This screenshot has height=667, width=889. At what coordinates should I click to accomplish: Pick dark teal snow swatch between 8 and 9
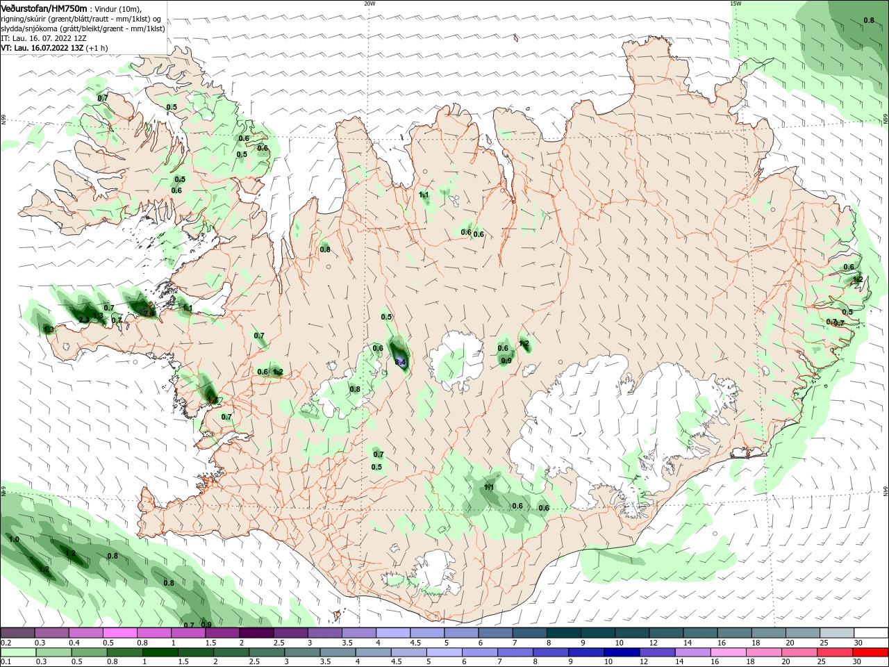[564, 633]
